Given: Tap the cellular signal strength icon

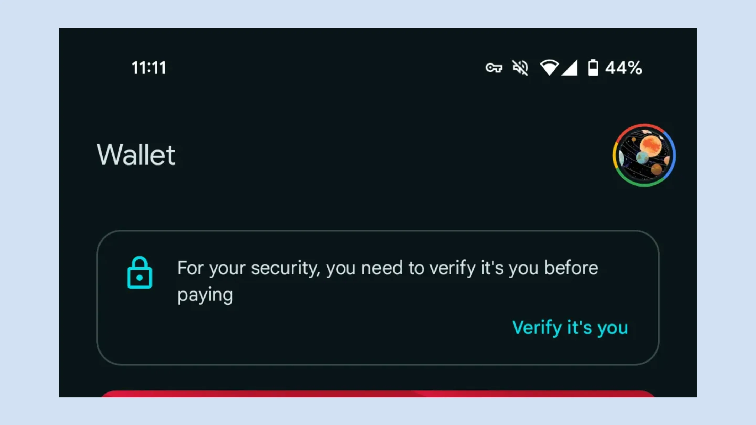Looking at the screenshot, I should [x=569, y=68].
